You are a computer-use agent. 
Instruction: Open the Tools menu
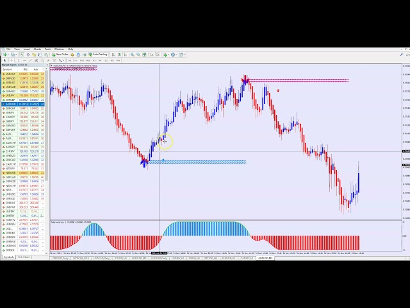47,49
